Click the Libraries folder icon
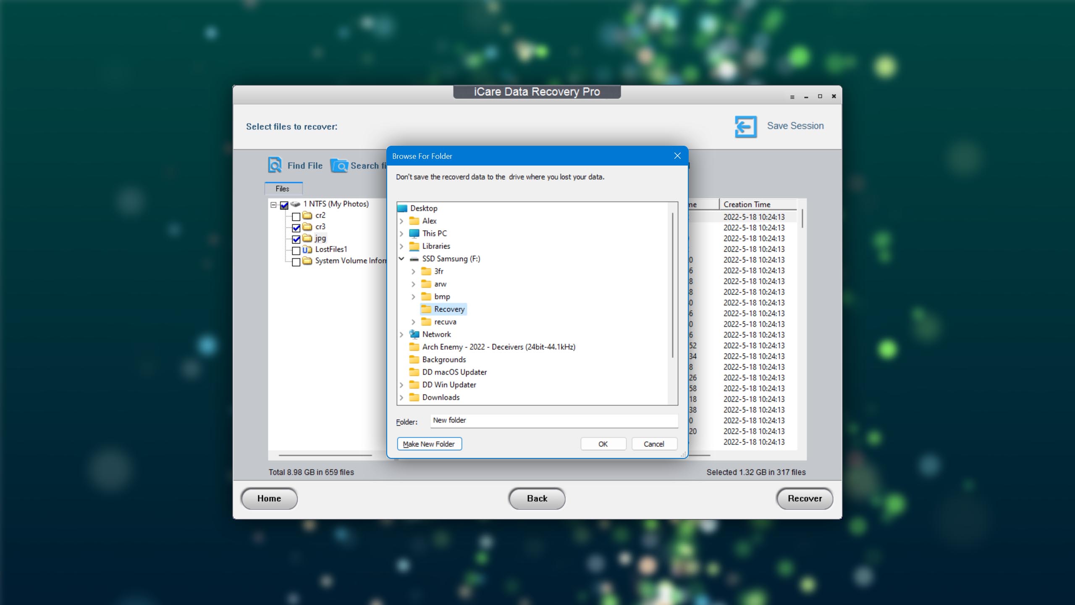The width and height of the screenshot is (1075, 605). pos(414,246)
